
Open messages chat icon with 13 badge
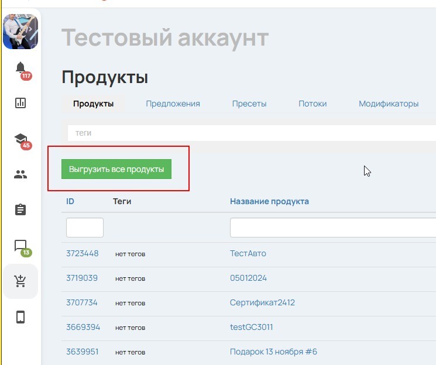point(20,246)
